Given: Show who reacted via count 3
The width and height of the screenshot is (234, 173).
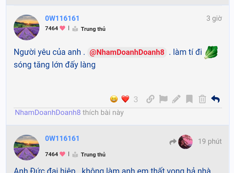Looking at the screenshot, I should pyautogui.click(x=136, y=99).
